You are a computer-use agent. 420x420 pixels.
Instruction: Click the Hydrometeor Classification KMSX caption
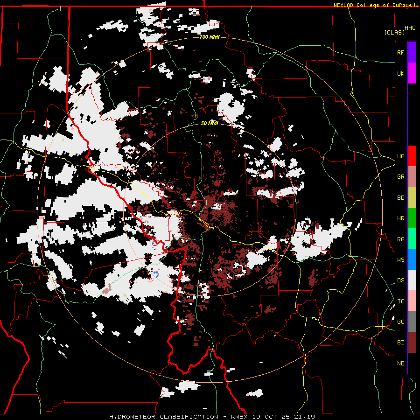[x=212, y=417]
